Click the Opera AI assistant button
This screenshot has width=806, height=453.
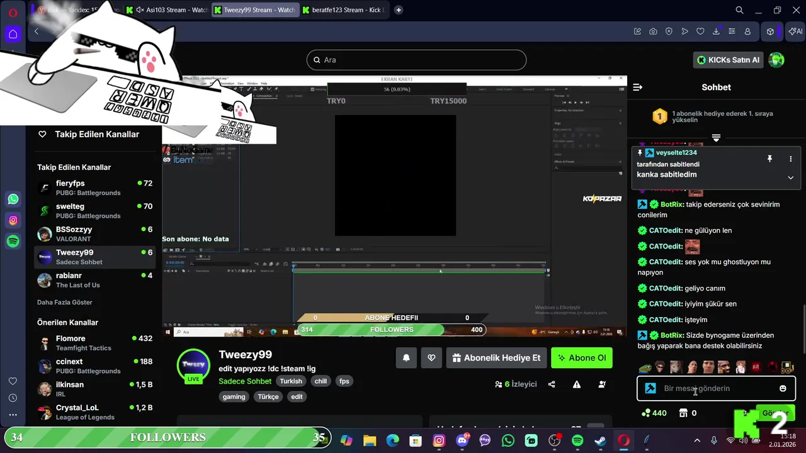[795, 31]
